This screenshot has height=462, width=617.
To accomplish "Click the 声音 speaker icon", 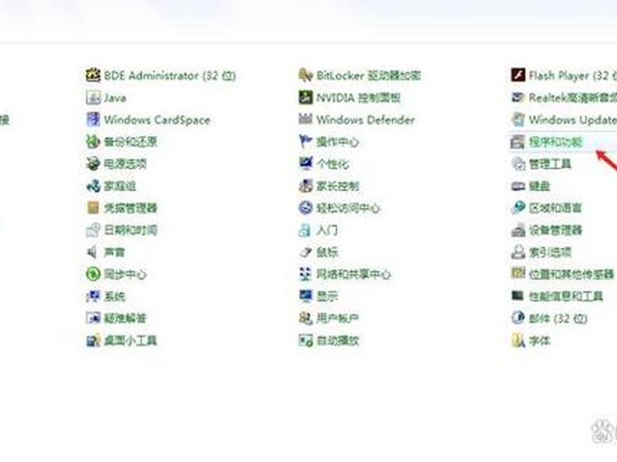I will (x=93, y=252).
